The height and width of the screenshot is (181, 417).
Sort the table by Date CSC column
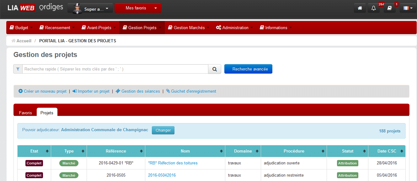(387, 151)
